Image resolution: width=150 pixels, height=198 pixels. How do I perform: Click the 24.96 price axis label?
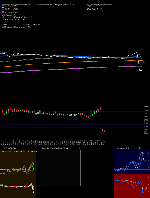(146, 123)
